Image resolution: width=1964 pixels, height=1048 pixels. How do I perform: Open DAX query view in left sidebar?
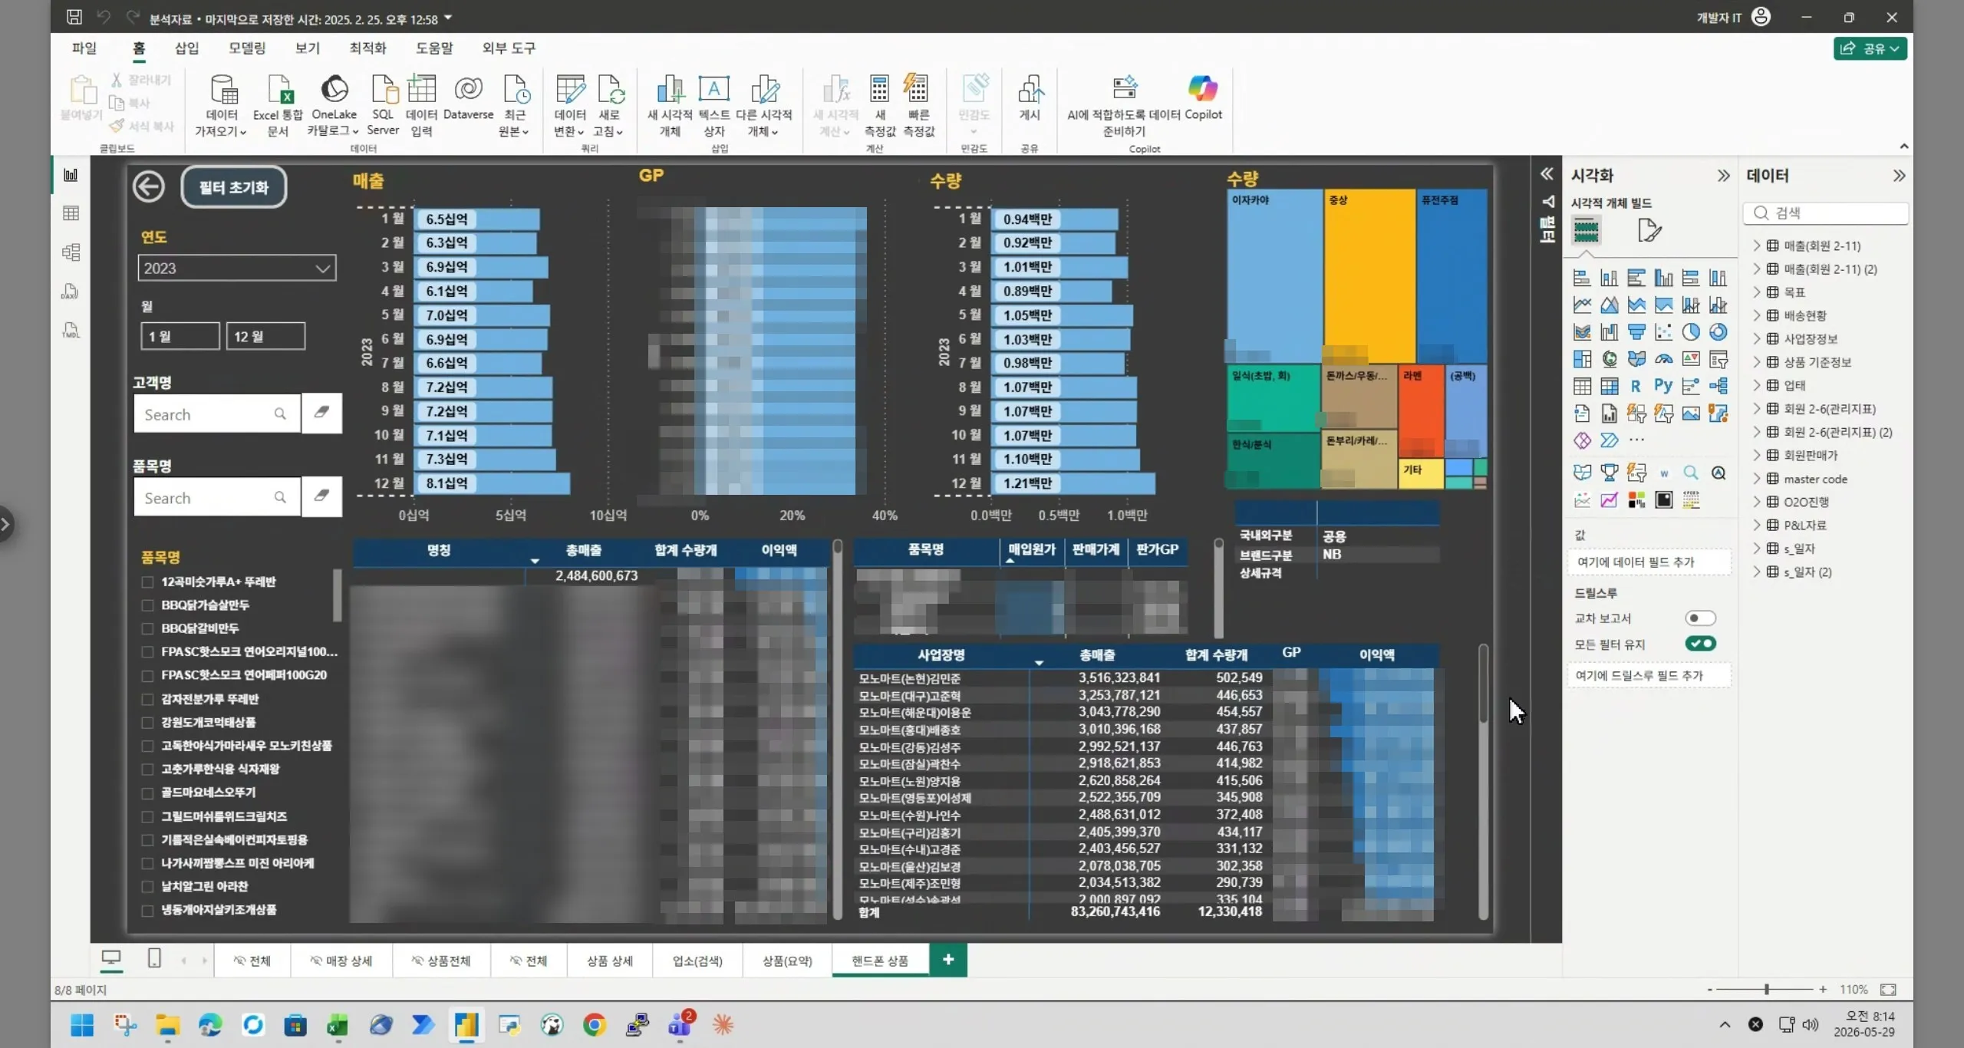click(x=71, y=292)
